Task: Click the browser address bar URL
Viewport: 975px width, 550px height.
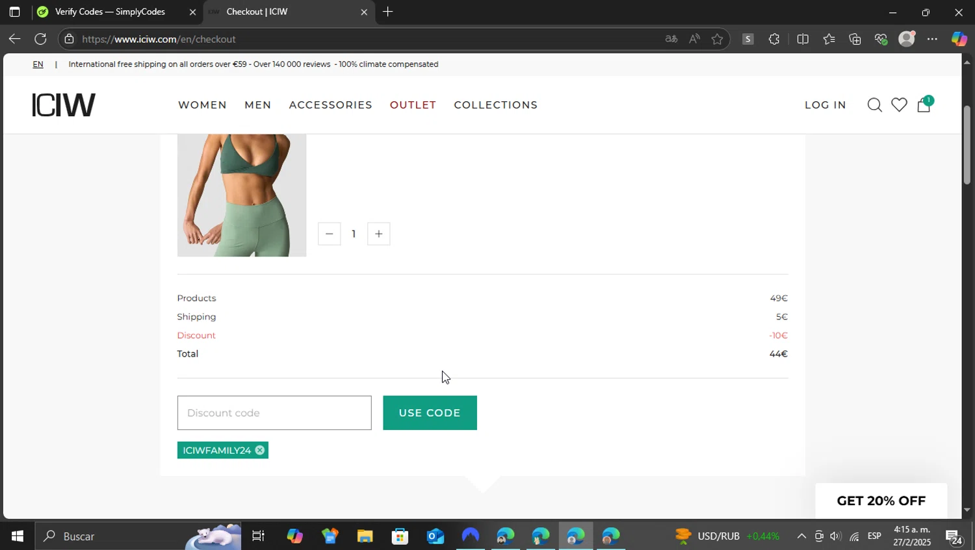Action: tap(159, 39)
